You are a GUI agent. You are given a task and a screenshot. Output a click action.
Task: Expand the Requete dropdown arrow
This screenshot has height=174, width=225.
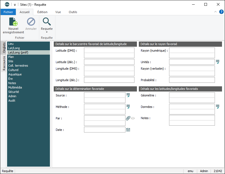tap(47, 32)
